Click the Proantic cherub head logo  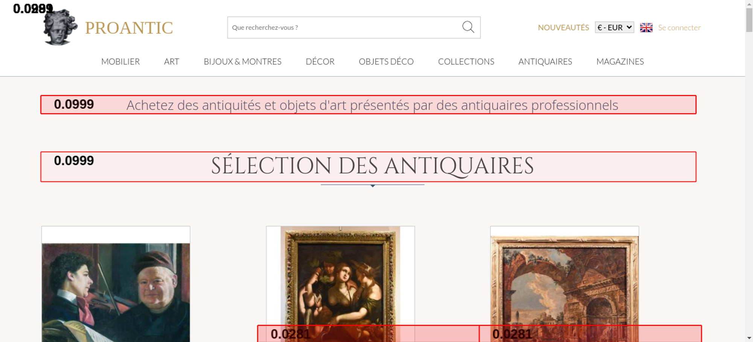[60, 27]
